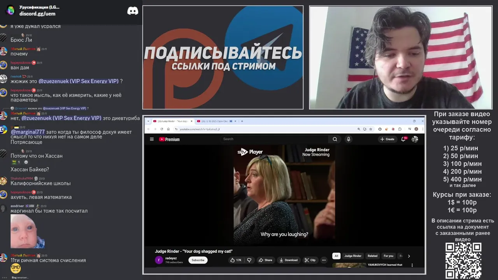This screenshot has height=280, width=498.
Task: Select the All filter chip
Action: 337,256
